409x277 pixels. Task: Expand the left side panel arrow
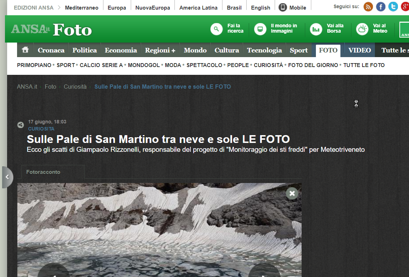(7, 177)
